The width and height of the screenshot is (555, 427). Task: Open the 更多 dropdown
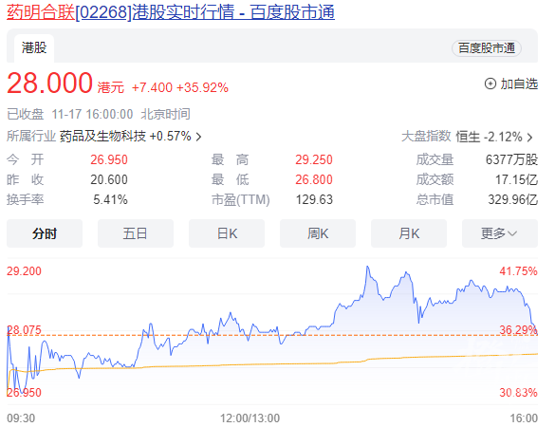point(500,233)
